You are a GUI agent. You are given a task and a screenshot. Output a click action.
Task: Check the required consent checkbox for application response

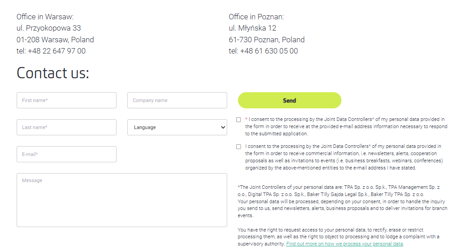238,120
